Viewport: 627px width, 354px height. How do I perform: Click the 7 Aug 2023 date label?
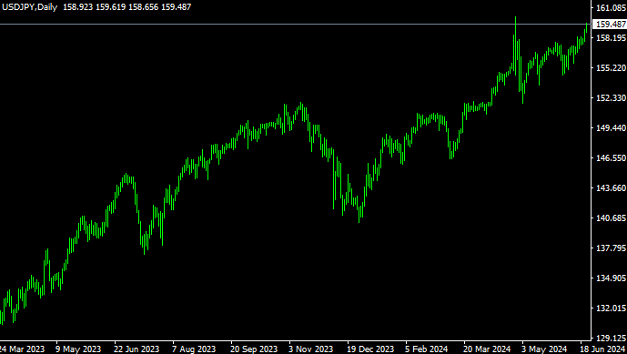coord(194,349)
